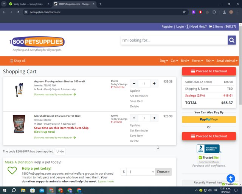Open the donation amount dropdown
Viewport: 242px width, 194px height.
click(x=141, y=172)
